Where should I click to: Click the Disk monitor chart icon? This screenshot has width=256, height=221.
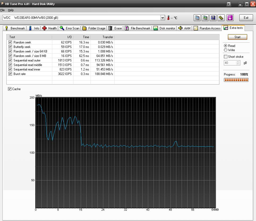click(x=156, y=28)
